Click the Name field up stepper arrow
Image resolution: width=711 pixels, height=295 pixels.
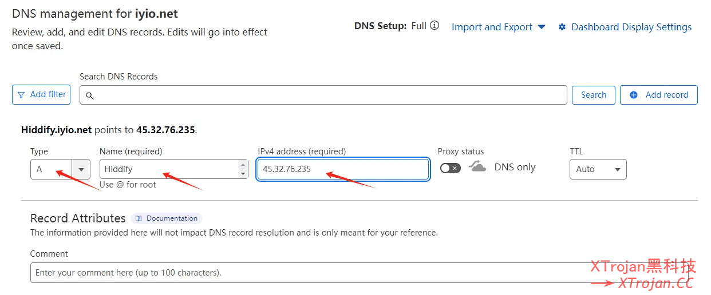coord(243,165)
